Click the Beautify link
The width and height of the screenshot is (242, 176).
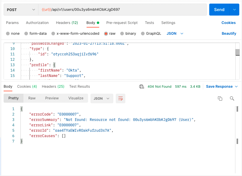click(x=229, y=34)
